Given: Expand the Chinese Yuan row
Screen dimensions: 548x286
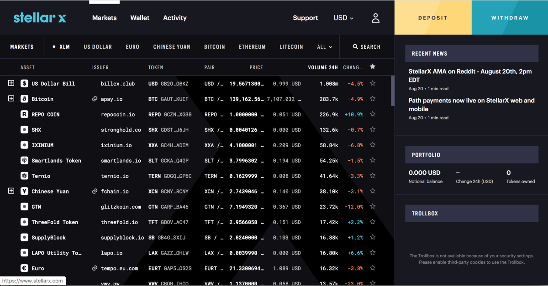Looking at the screenshot, I should [11, 191].
